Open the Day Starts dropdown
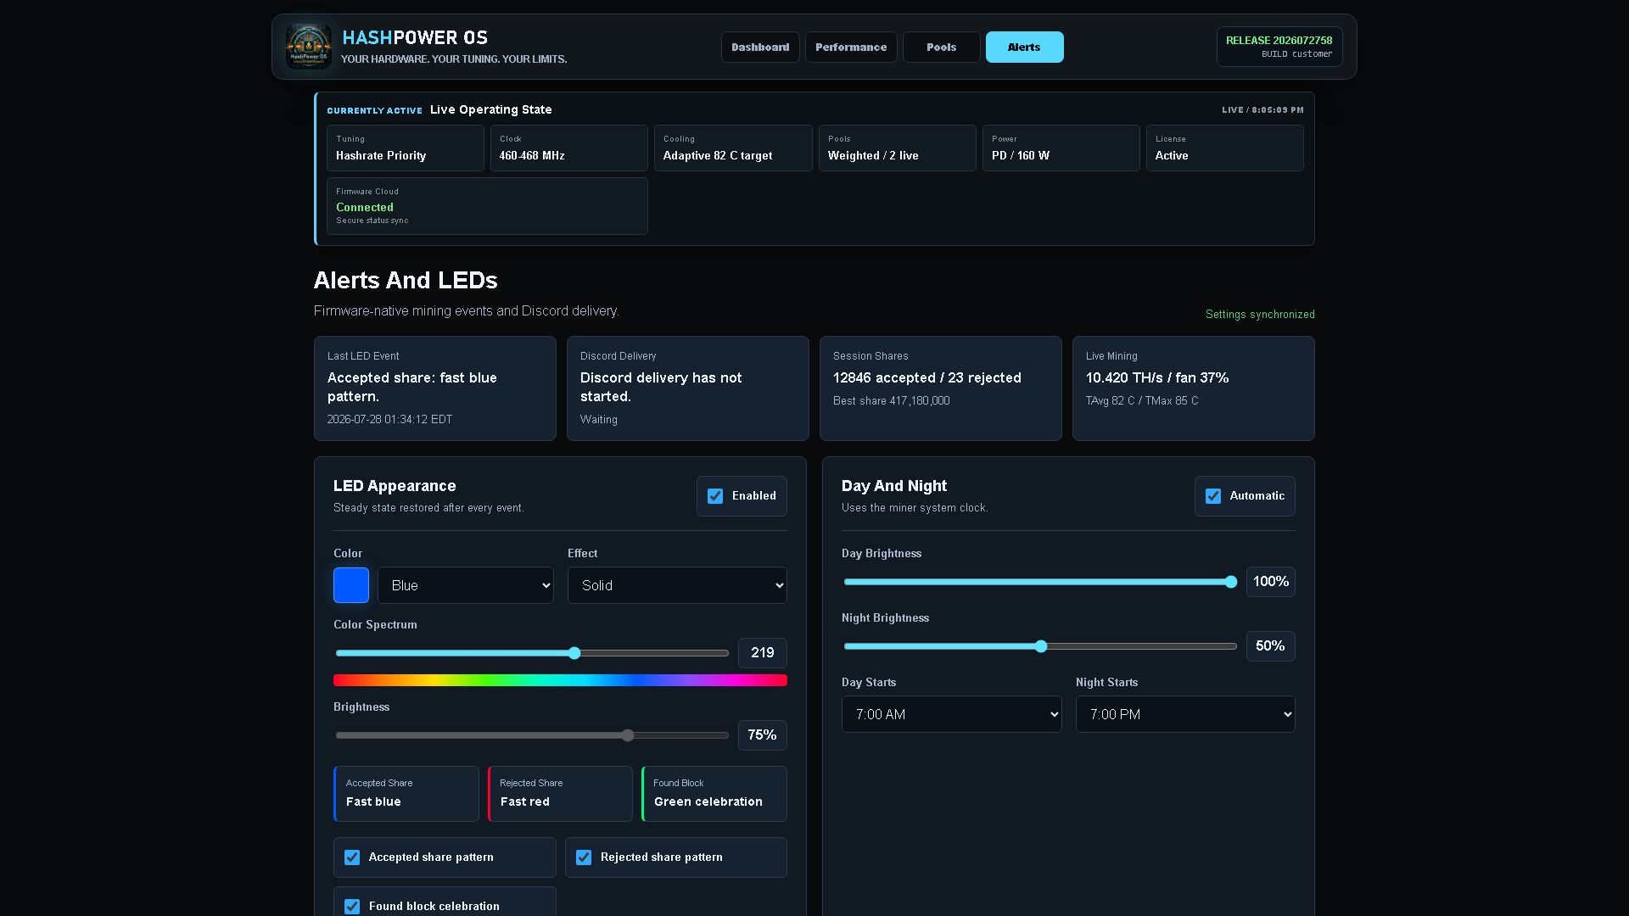Screen dimensions: 1629x916 point(951,714)
